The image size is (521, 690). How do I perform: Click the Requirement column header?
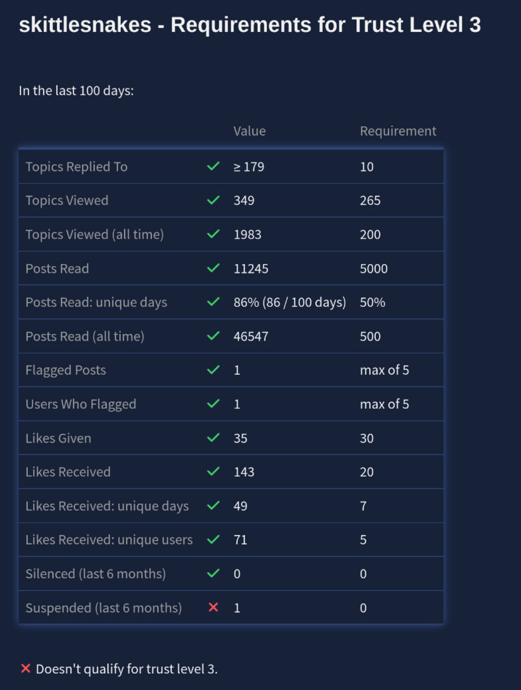point(398,131)
